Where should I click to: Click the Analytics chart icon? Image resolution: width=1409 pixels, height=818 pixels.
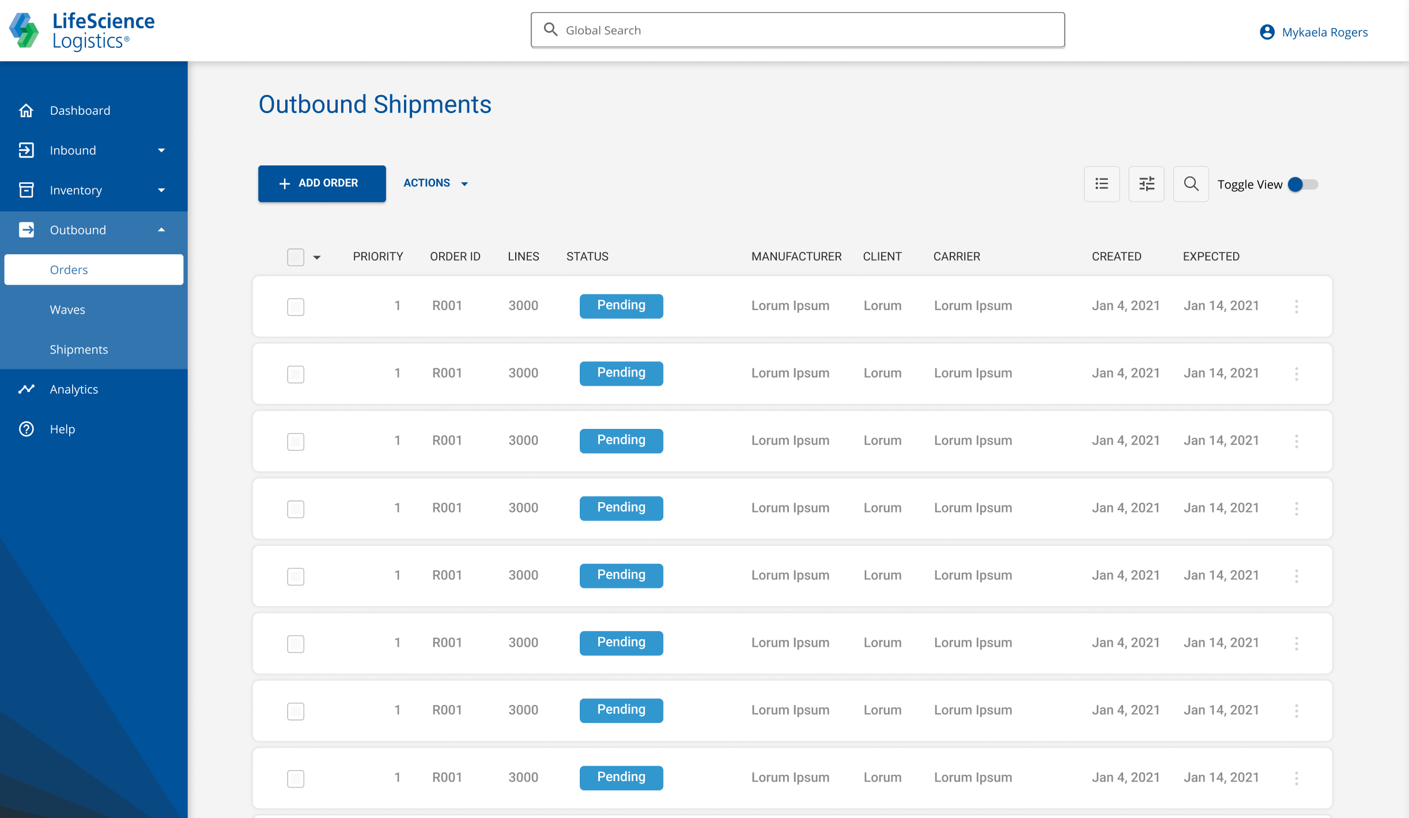point(27,389)
